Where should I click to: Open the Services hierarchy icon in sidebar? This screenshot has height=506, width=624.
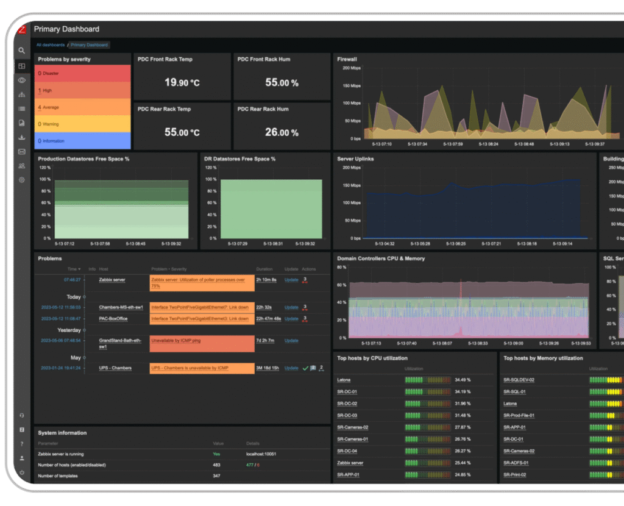coord(21,94)
